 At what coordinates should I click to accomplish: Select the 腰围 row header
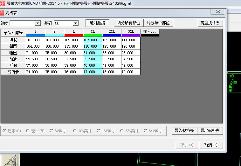13,53
